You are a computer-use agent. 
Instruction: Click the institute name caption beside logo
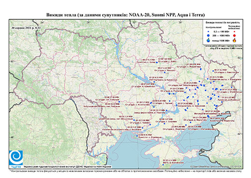coord(68,167)
